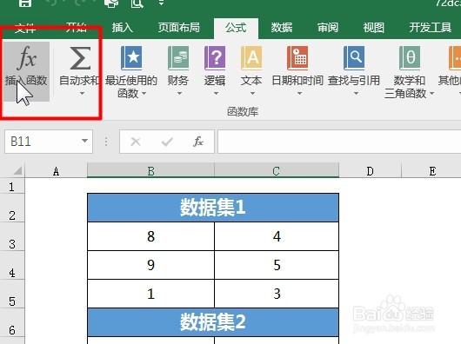461x344 pixels.
Task: Click into the formula bar input
Action: click(339, 142)
